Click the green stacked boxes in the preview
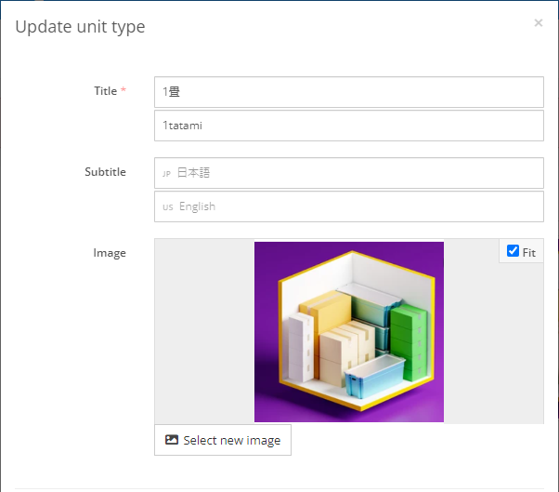The height and width of the screenshot is (492, 559). click(409, 342)
